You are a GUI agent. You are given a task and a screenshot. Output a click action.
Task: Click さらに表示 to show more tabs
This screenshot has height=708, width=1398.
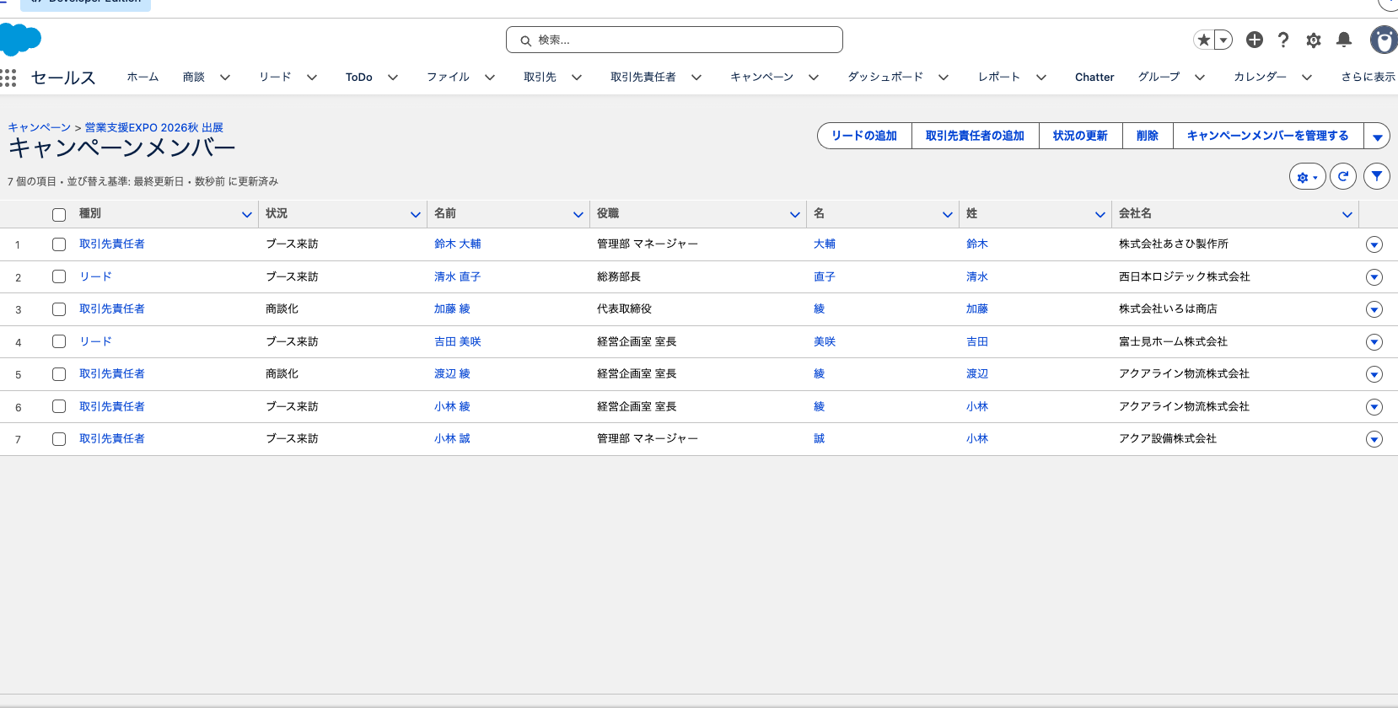click(x=1368, y=77)
